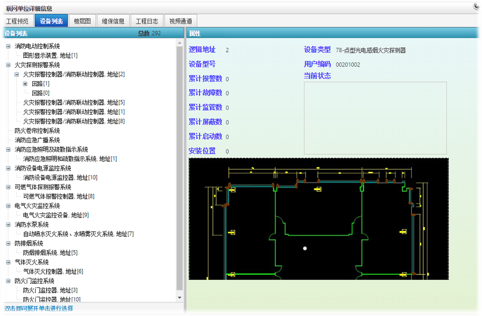Click the scroll-down arrow in device list
This screenshot has height=316, width=482.
(180, 298)
